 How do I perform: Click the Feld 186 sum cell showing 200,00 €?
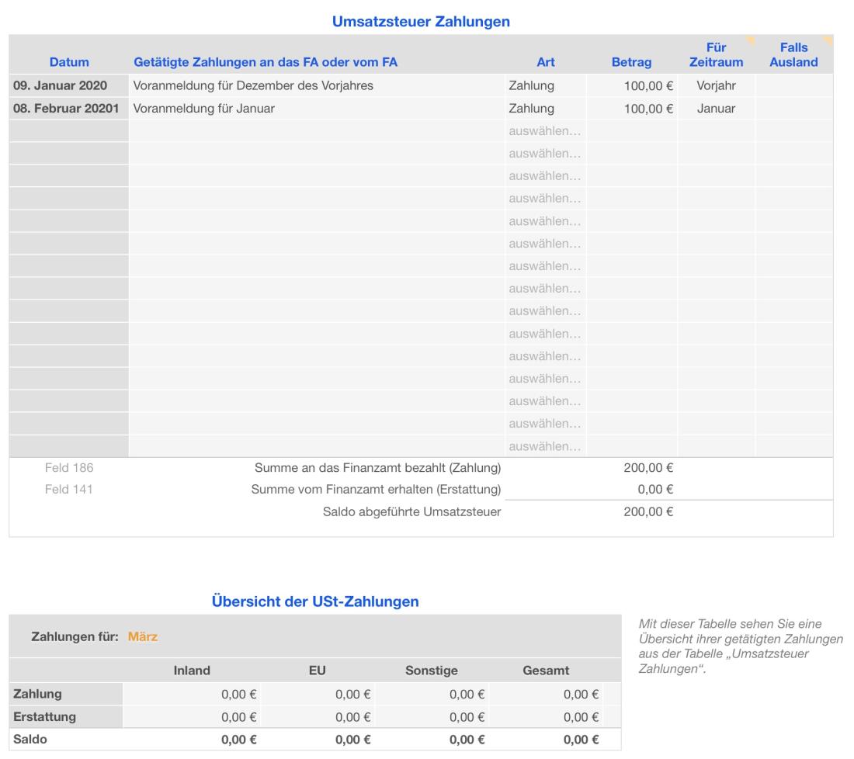point(647,467)
